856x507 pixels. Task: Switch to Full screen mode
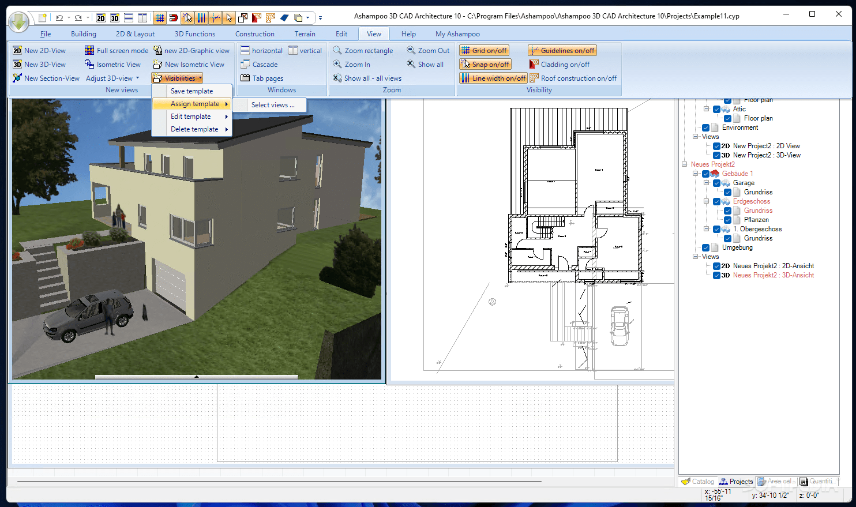(x=117, y=51)
